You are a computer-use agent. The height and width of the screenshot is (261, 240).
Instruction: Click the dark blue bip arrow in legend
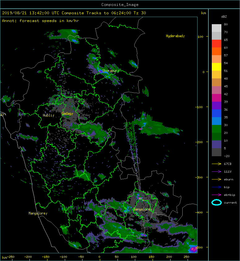pos(216,187)
